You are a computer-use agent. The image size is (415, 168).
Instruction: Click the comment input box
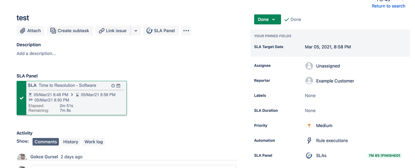coord(134,166)
